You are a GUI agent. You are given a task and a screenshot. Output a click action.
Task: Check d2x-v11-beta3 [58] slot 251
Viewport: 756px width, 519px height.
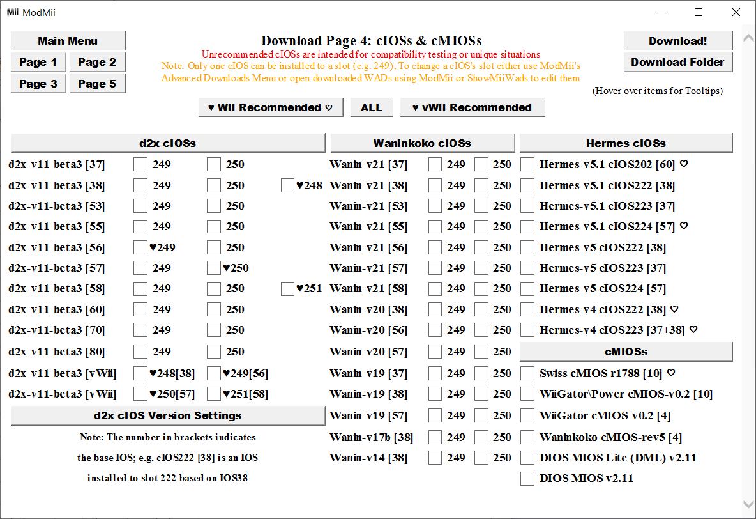click(287, 288)
